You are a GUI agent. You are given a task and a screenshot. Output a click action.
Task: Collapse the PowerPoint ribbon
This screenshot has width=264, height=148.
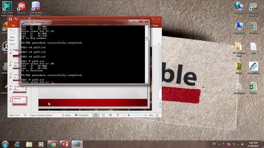coord(159,44)
